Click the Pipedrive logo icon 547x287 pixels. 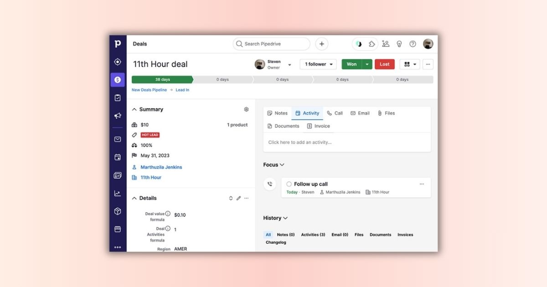point(118,44)
